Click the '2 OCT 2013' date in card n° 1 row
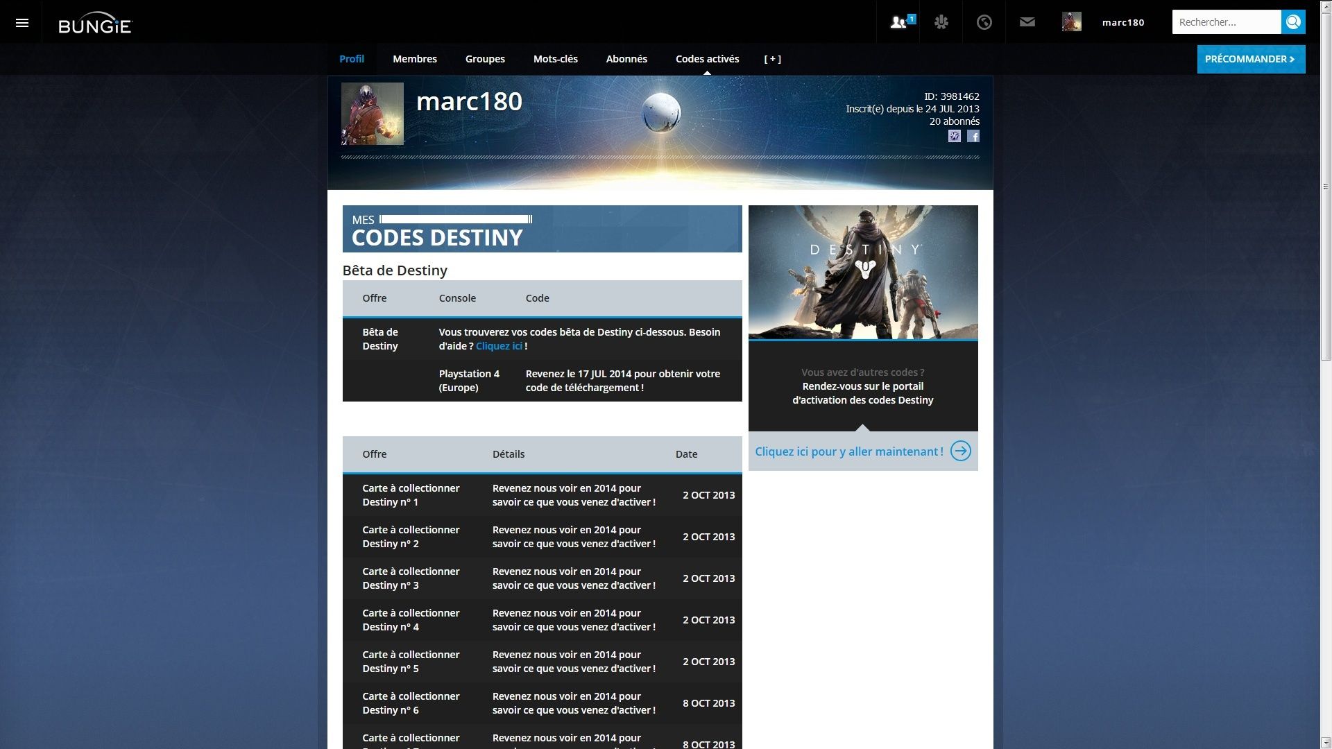The height and width of the screenshot is (749, 1332). click(708, 495)
